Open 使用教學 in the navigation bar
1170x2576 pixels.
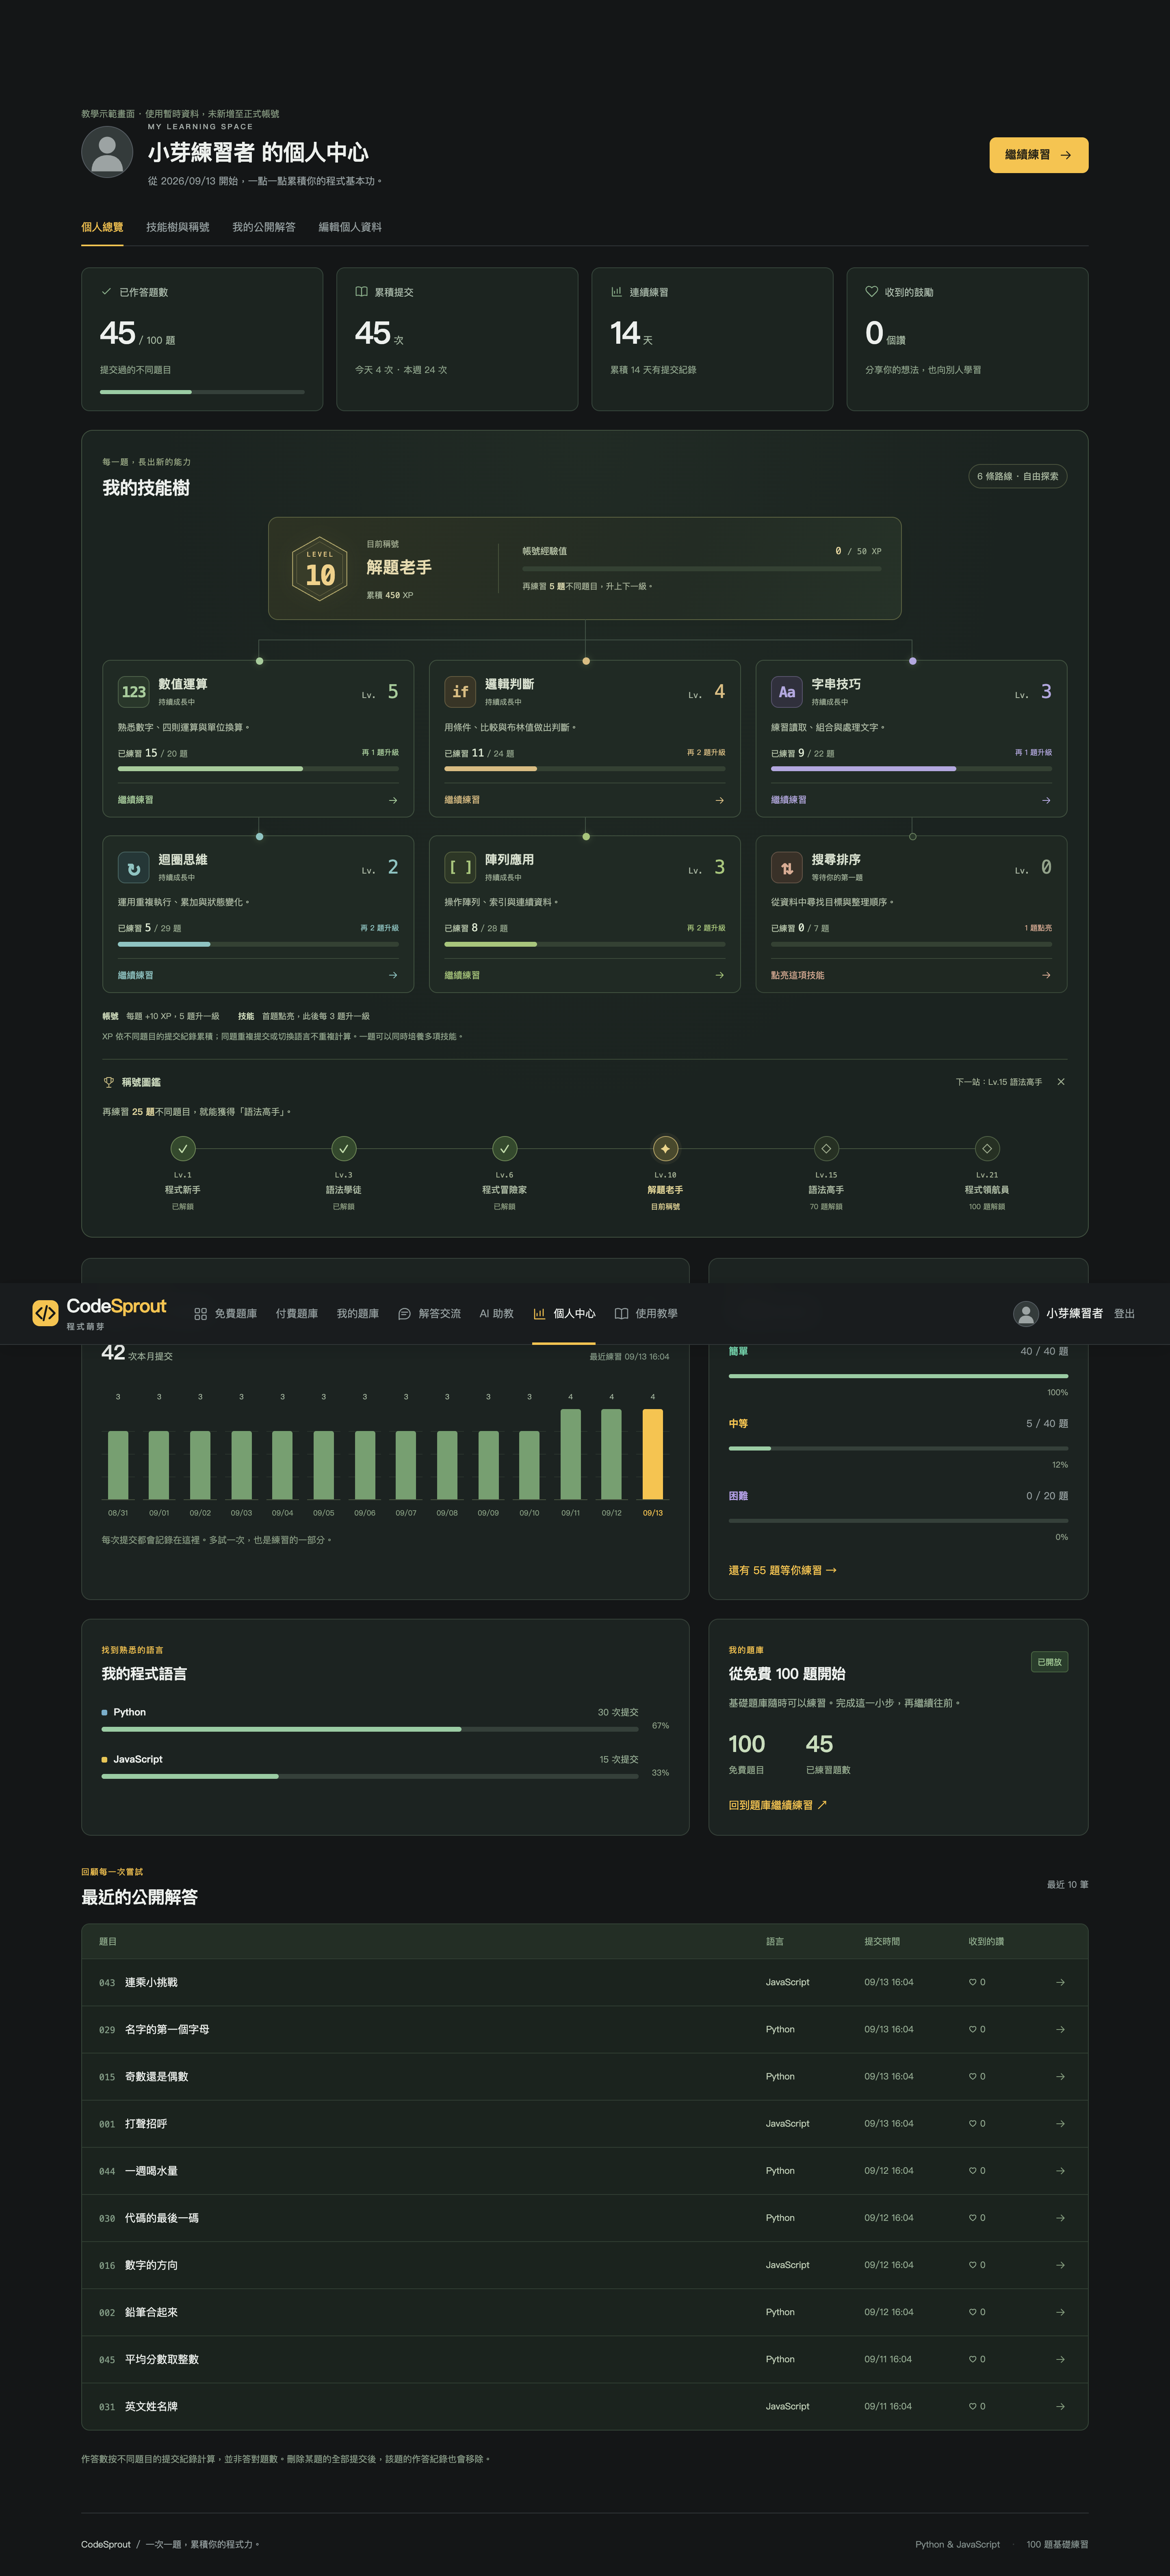coord(646,1314)
